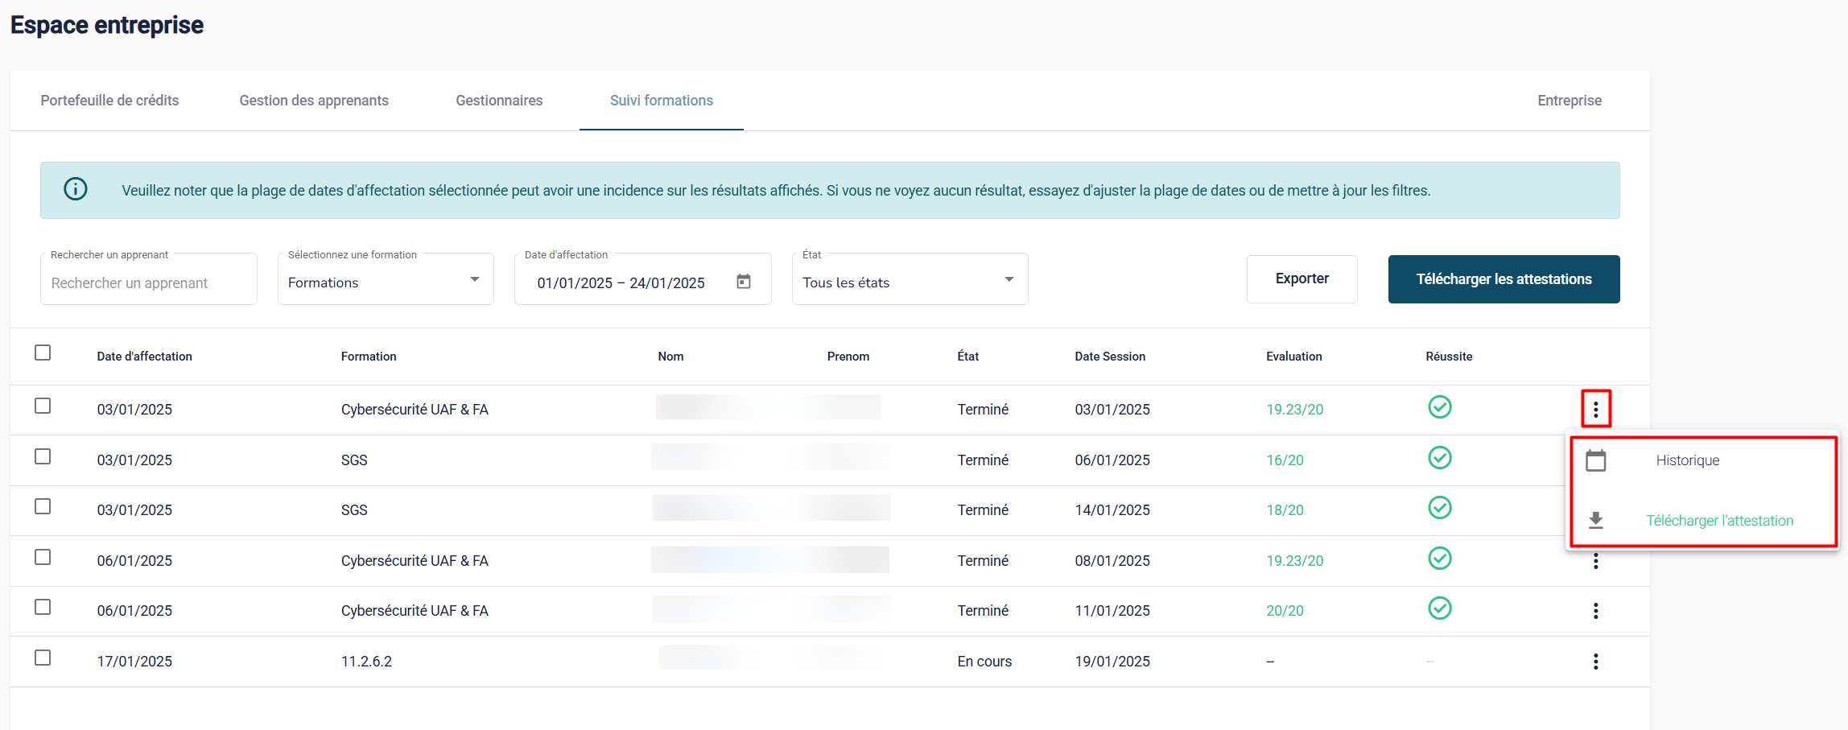This screenshot has width=1848, height=730.
Task: Open the Portefeuille de crédits tab
Action: 110,101
